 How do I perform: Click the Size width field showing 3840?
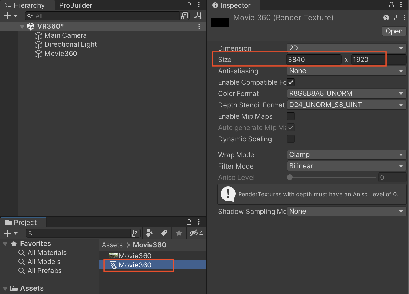click(313, 60)
